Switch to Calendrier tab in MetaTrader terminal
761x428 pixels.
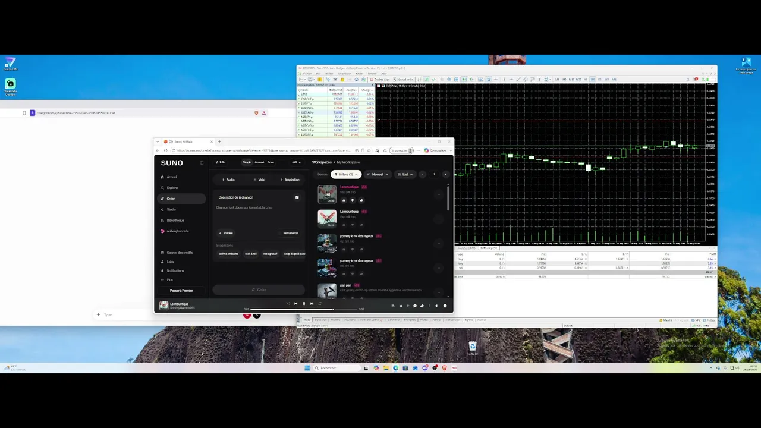click(394, 320)
